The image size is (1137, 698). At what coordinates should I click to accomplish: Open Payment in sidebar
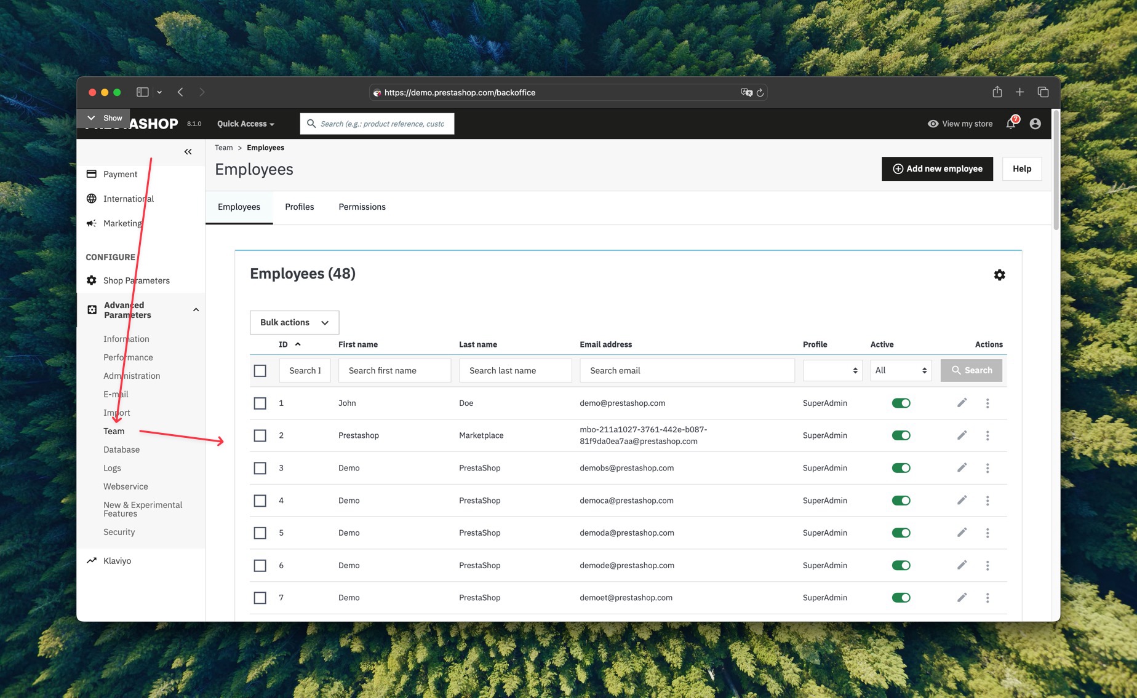pos(120,174)
